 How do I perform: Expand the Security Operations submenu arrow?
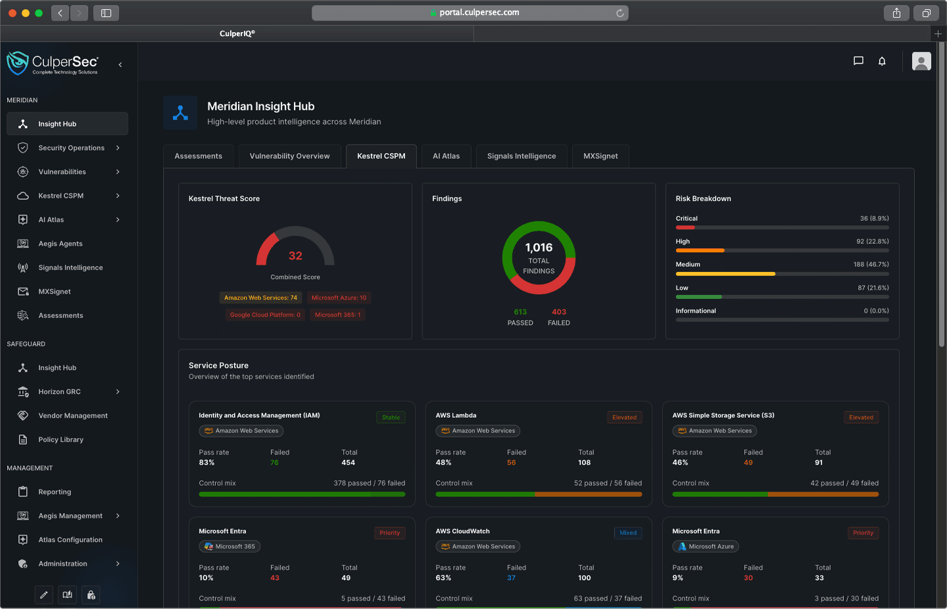click(x=118, y=148)
